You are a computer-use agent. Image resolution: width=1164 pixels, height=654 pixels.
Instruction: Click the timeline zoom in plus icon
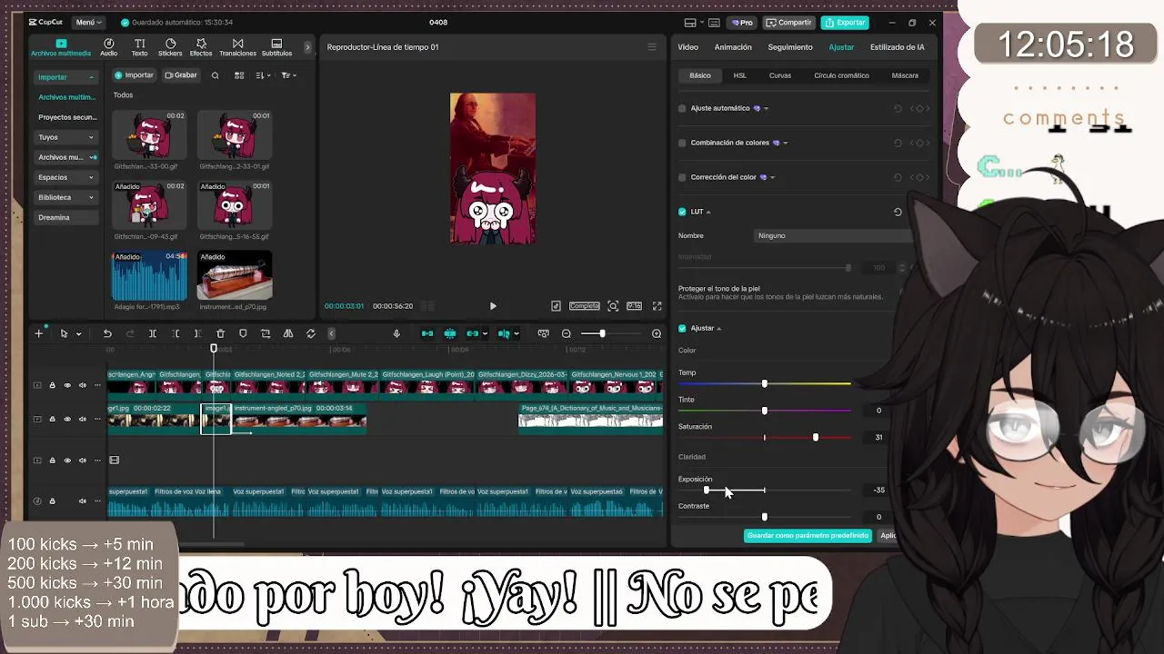657,333
